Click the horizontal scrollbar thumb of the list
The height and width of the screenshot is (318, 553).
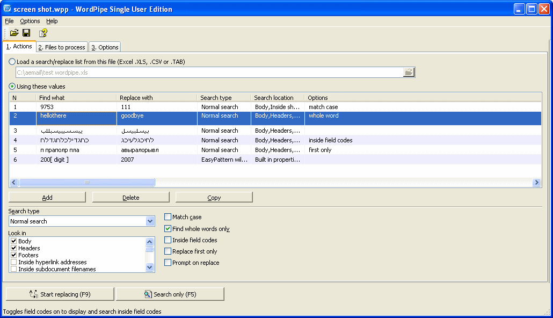pos(87,183)
